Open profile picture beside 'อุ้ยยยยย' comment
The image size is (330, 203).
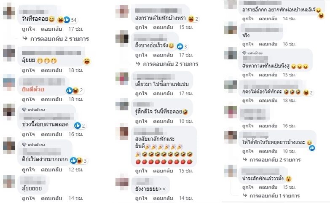[9, 182]
